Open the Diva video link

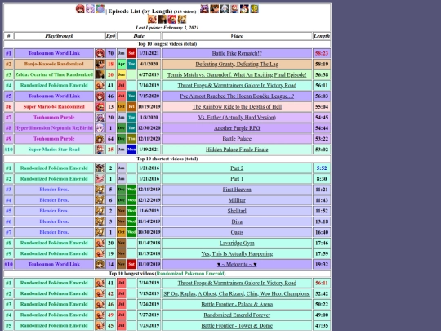click(x=237, y=221)
